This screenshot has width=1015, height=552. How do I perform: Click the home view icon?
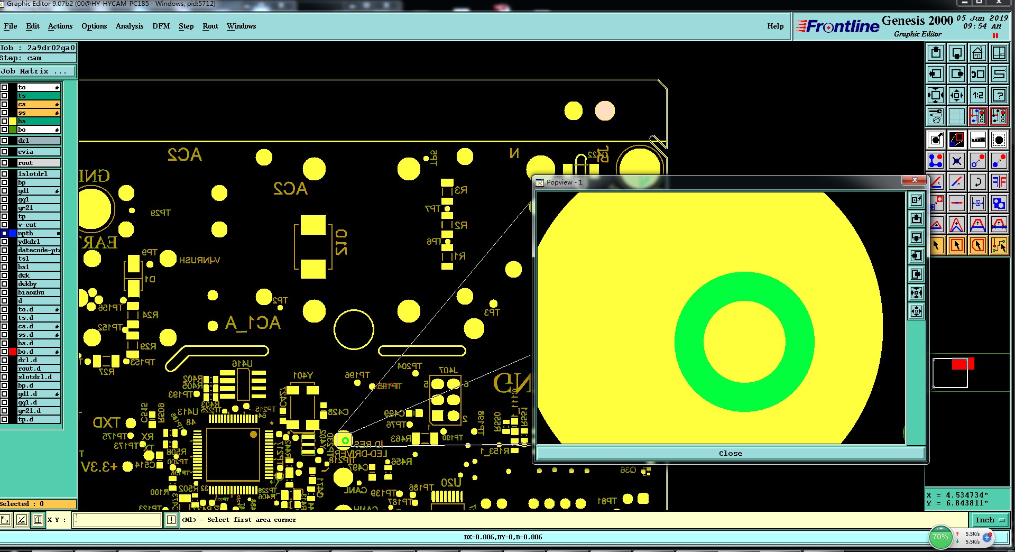coord(978,53)
